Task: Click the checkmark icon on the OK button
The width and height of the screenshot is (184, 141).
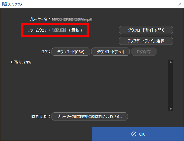Action: [x=134, y=134]
